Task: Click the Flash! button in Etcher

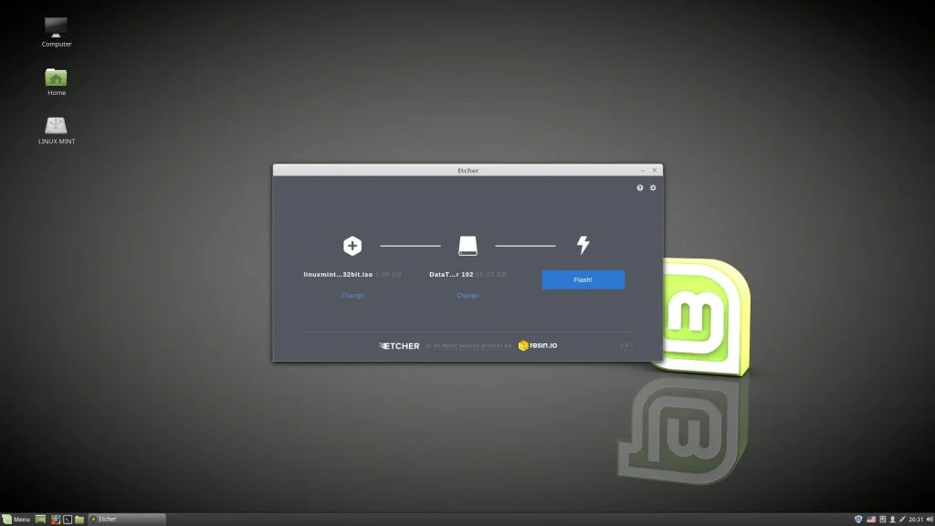Action: pos(583,279)
